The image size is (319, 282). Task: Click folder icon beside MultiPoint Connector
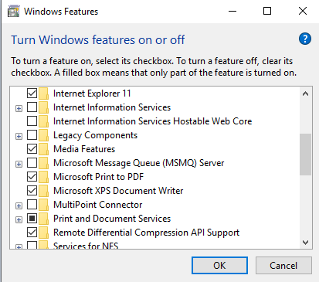(x=44, y=205)
